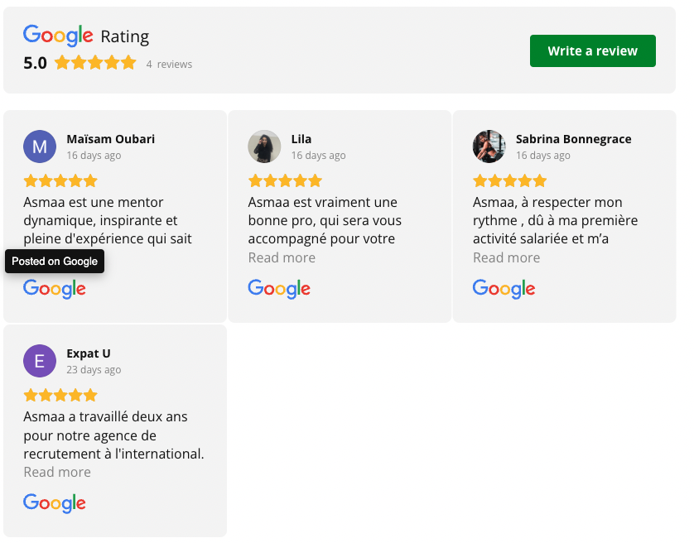This screenshot has width=694, height=543.
Task: Click Sabrina Bonnegrace's profile photo
Action: tap(489, 147)
